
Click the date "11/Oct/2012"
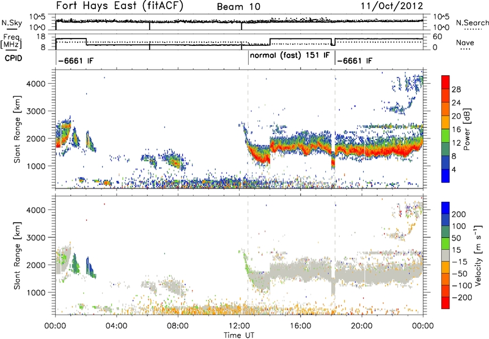(392, 6)
